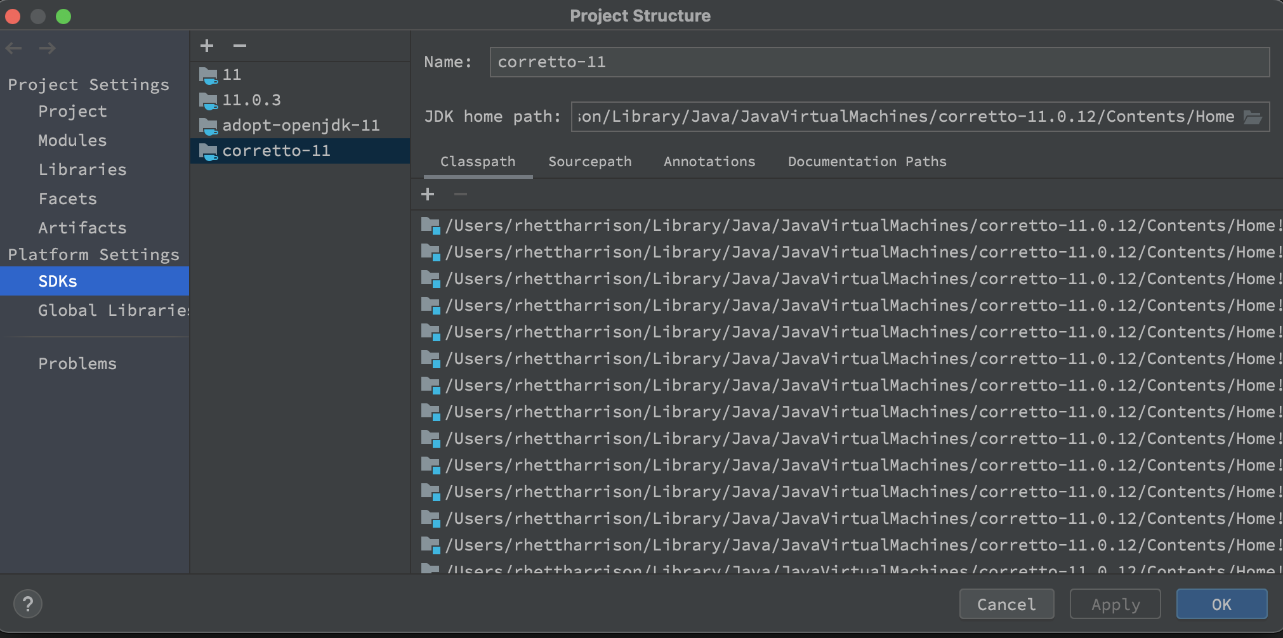
Task: Click the folder icon of SDK 11
Action: coord(208,75)
